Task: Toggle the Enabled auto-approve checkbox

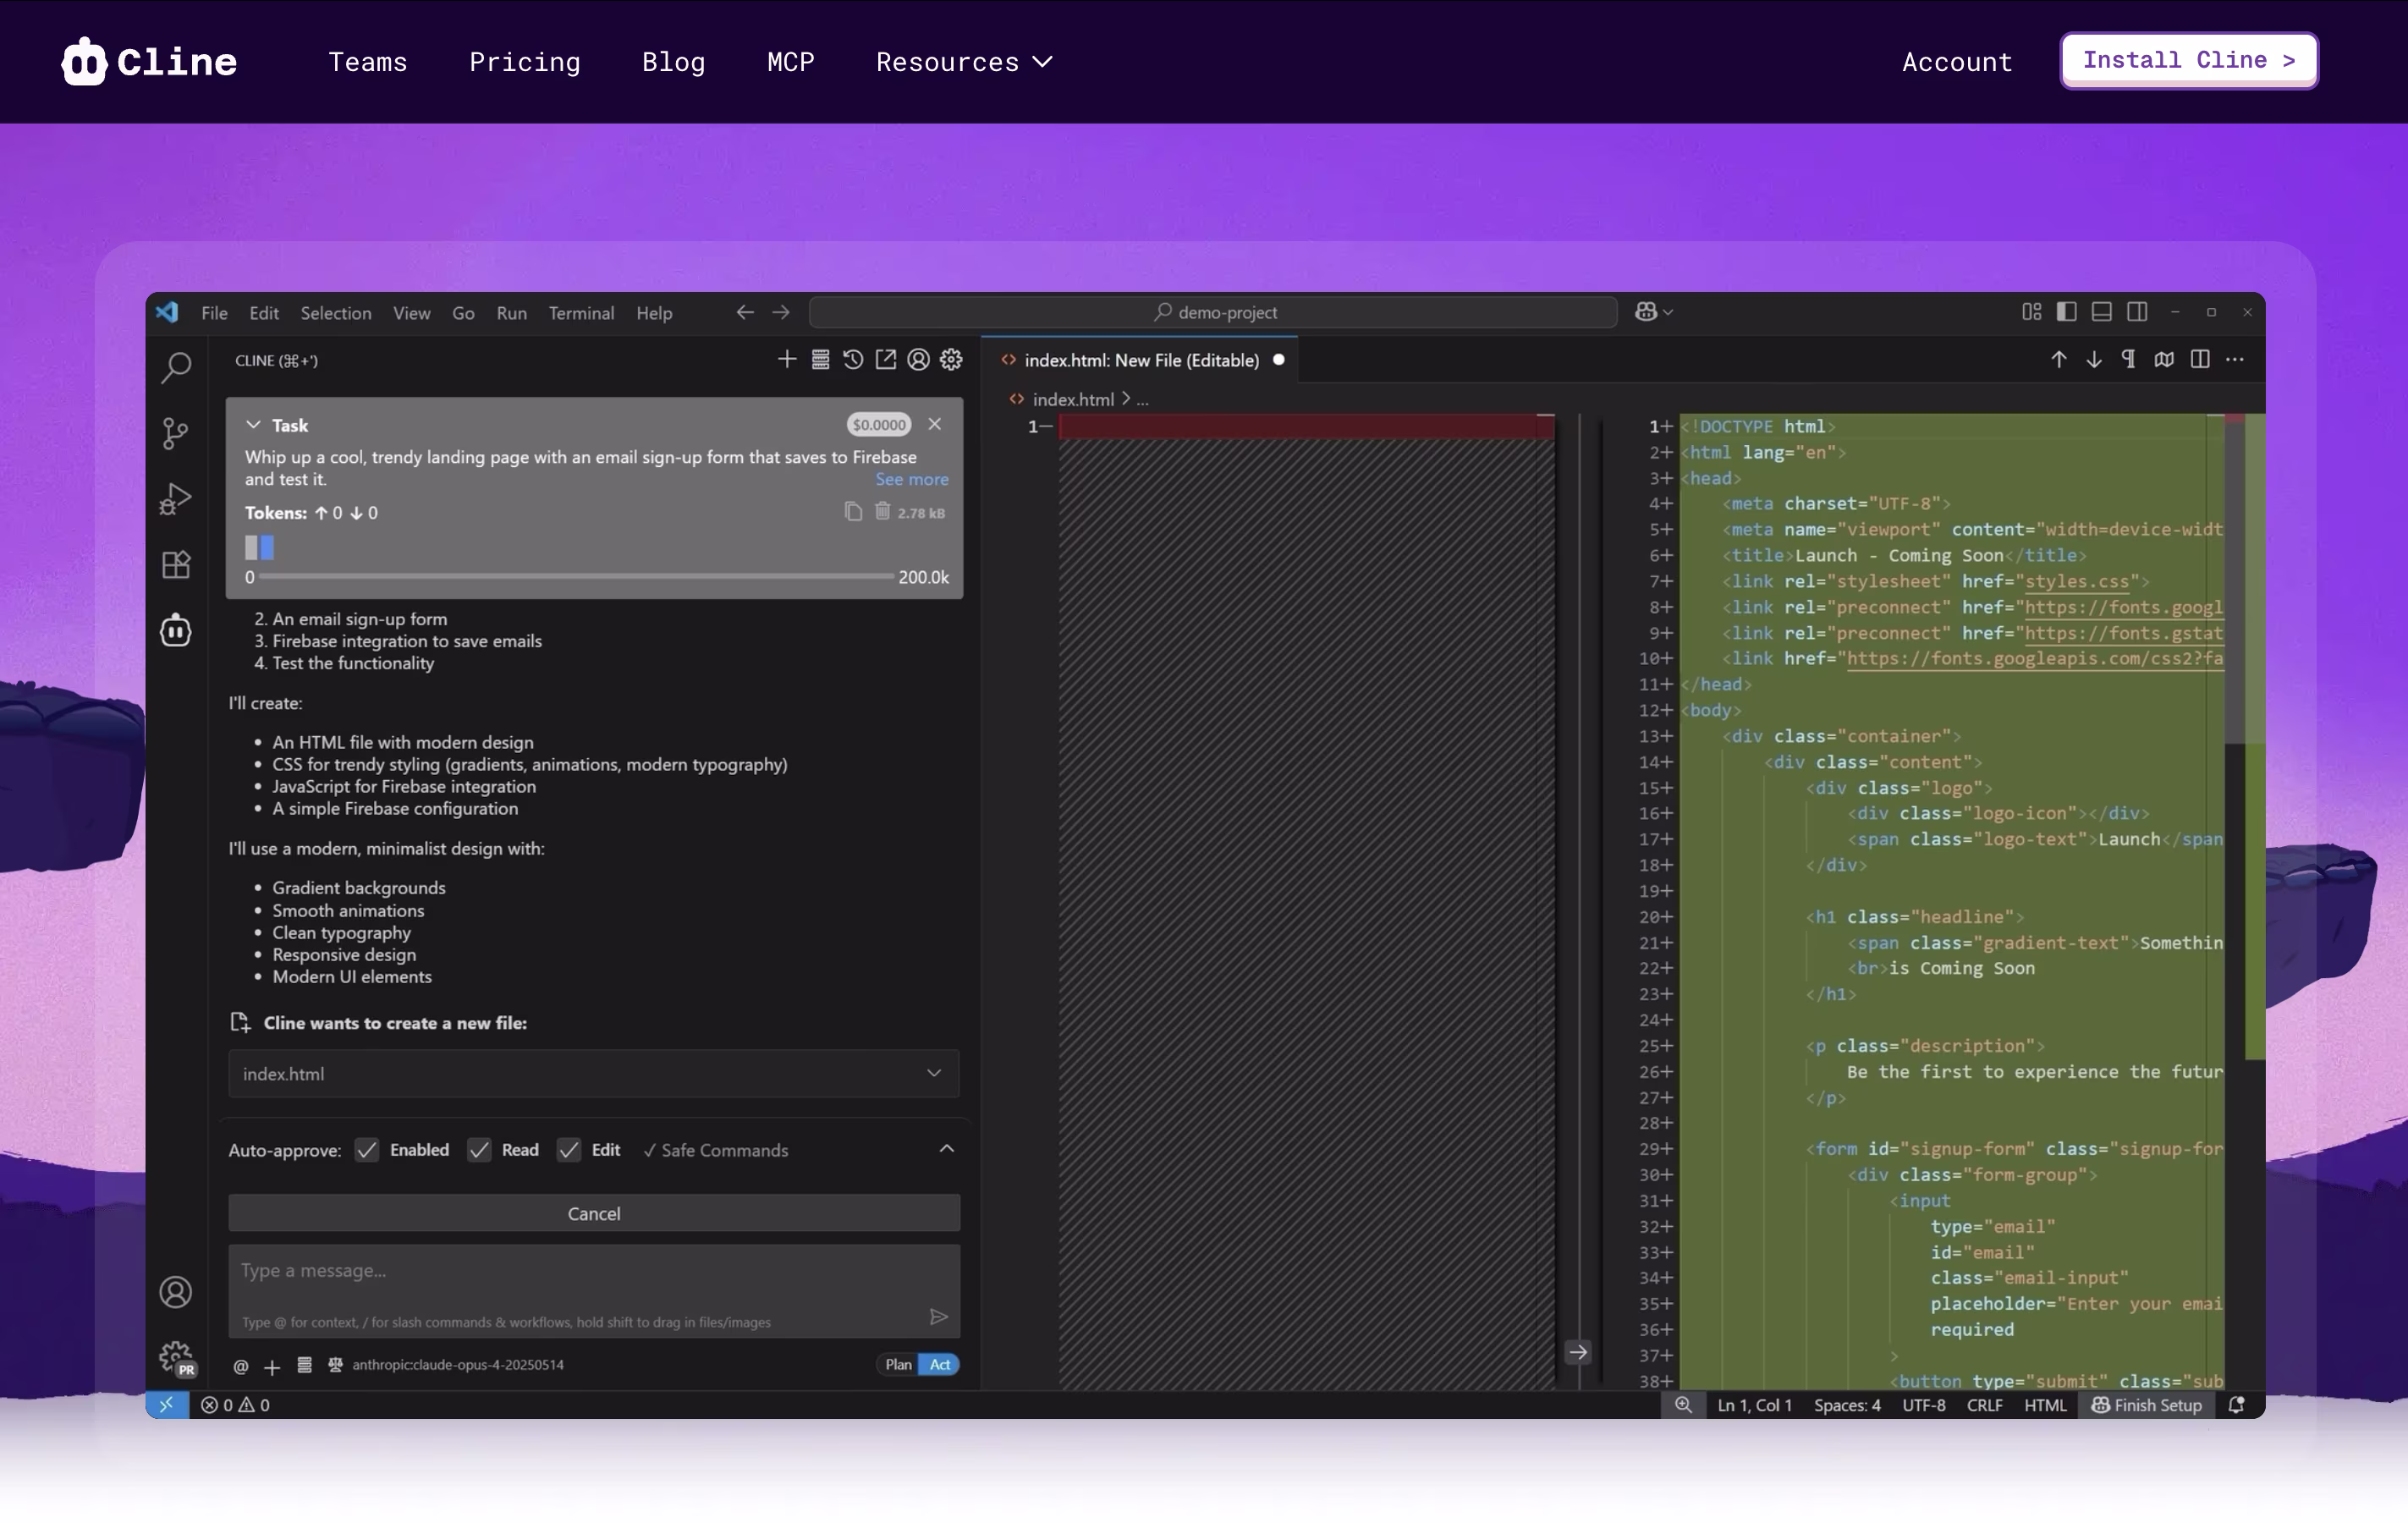Action: pos(367,1150)
